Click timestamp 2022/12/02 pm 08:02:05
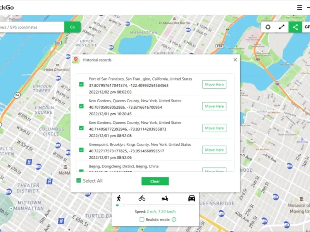310x232 pixels. (110, 92)
